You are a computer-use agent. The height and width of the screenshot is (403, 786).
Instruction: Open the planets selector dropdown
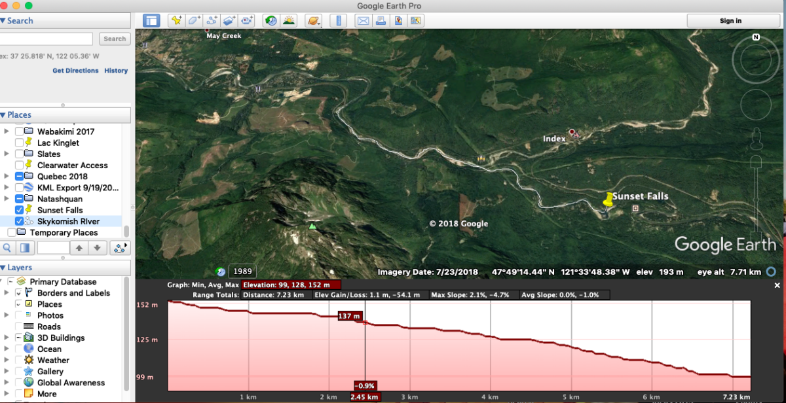(x=313, y=20)
